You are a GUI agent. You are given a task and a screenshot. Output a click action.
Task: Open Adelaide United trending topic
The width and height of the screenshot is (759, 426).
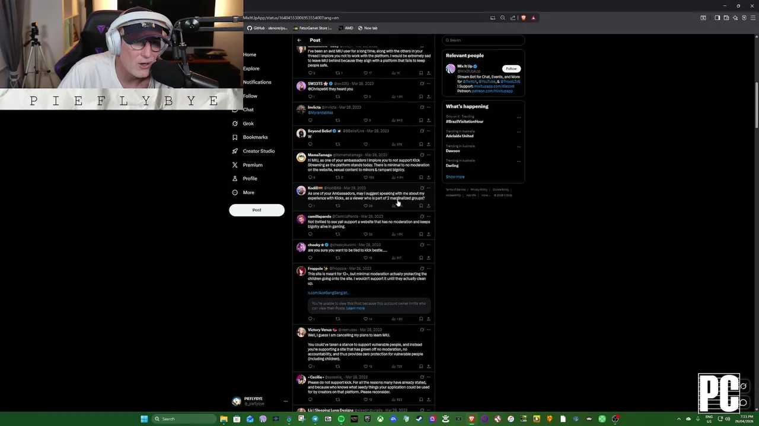460,136
